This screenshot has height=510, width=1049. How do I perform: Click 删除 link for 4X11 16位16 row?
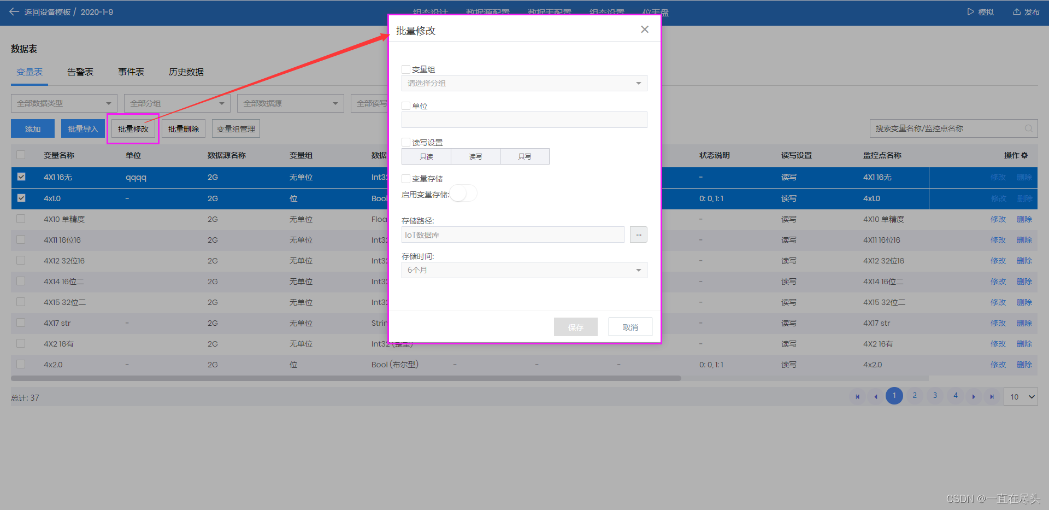[x=1024, y=240]
